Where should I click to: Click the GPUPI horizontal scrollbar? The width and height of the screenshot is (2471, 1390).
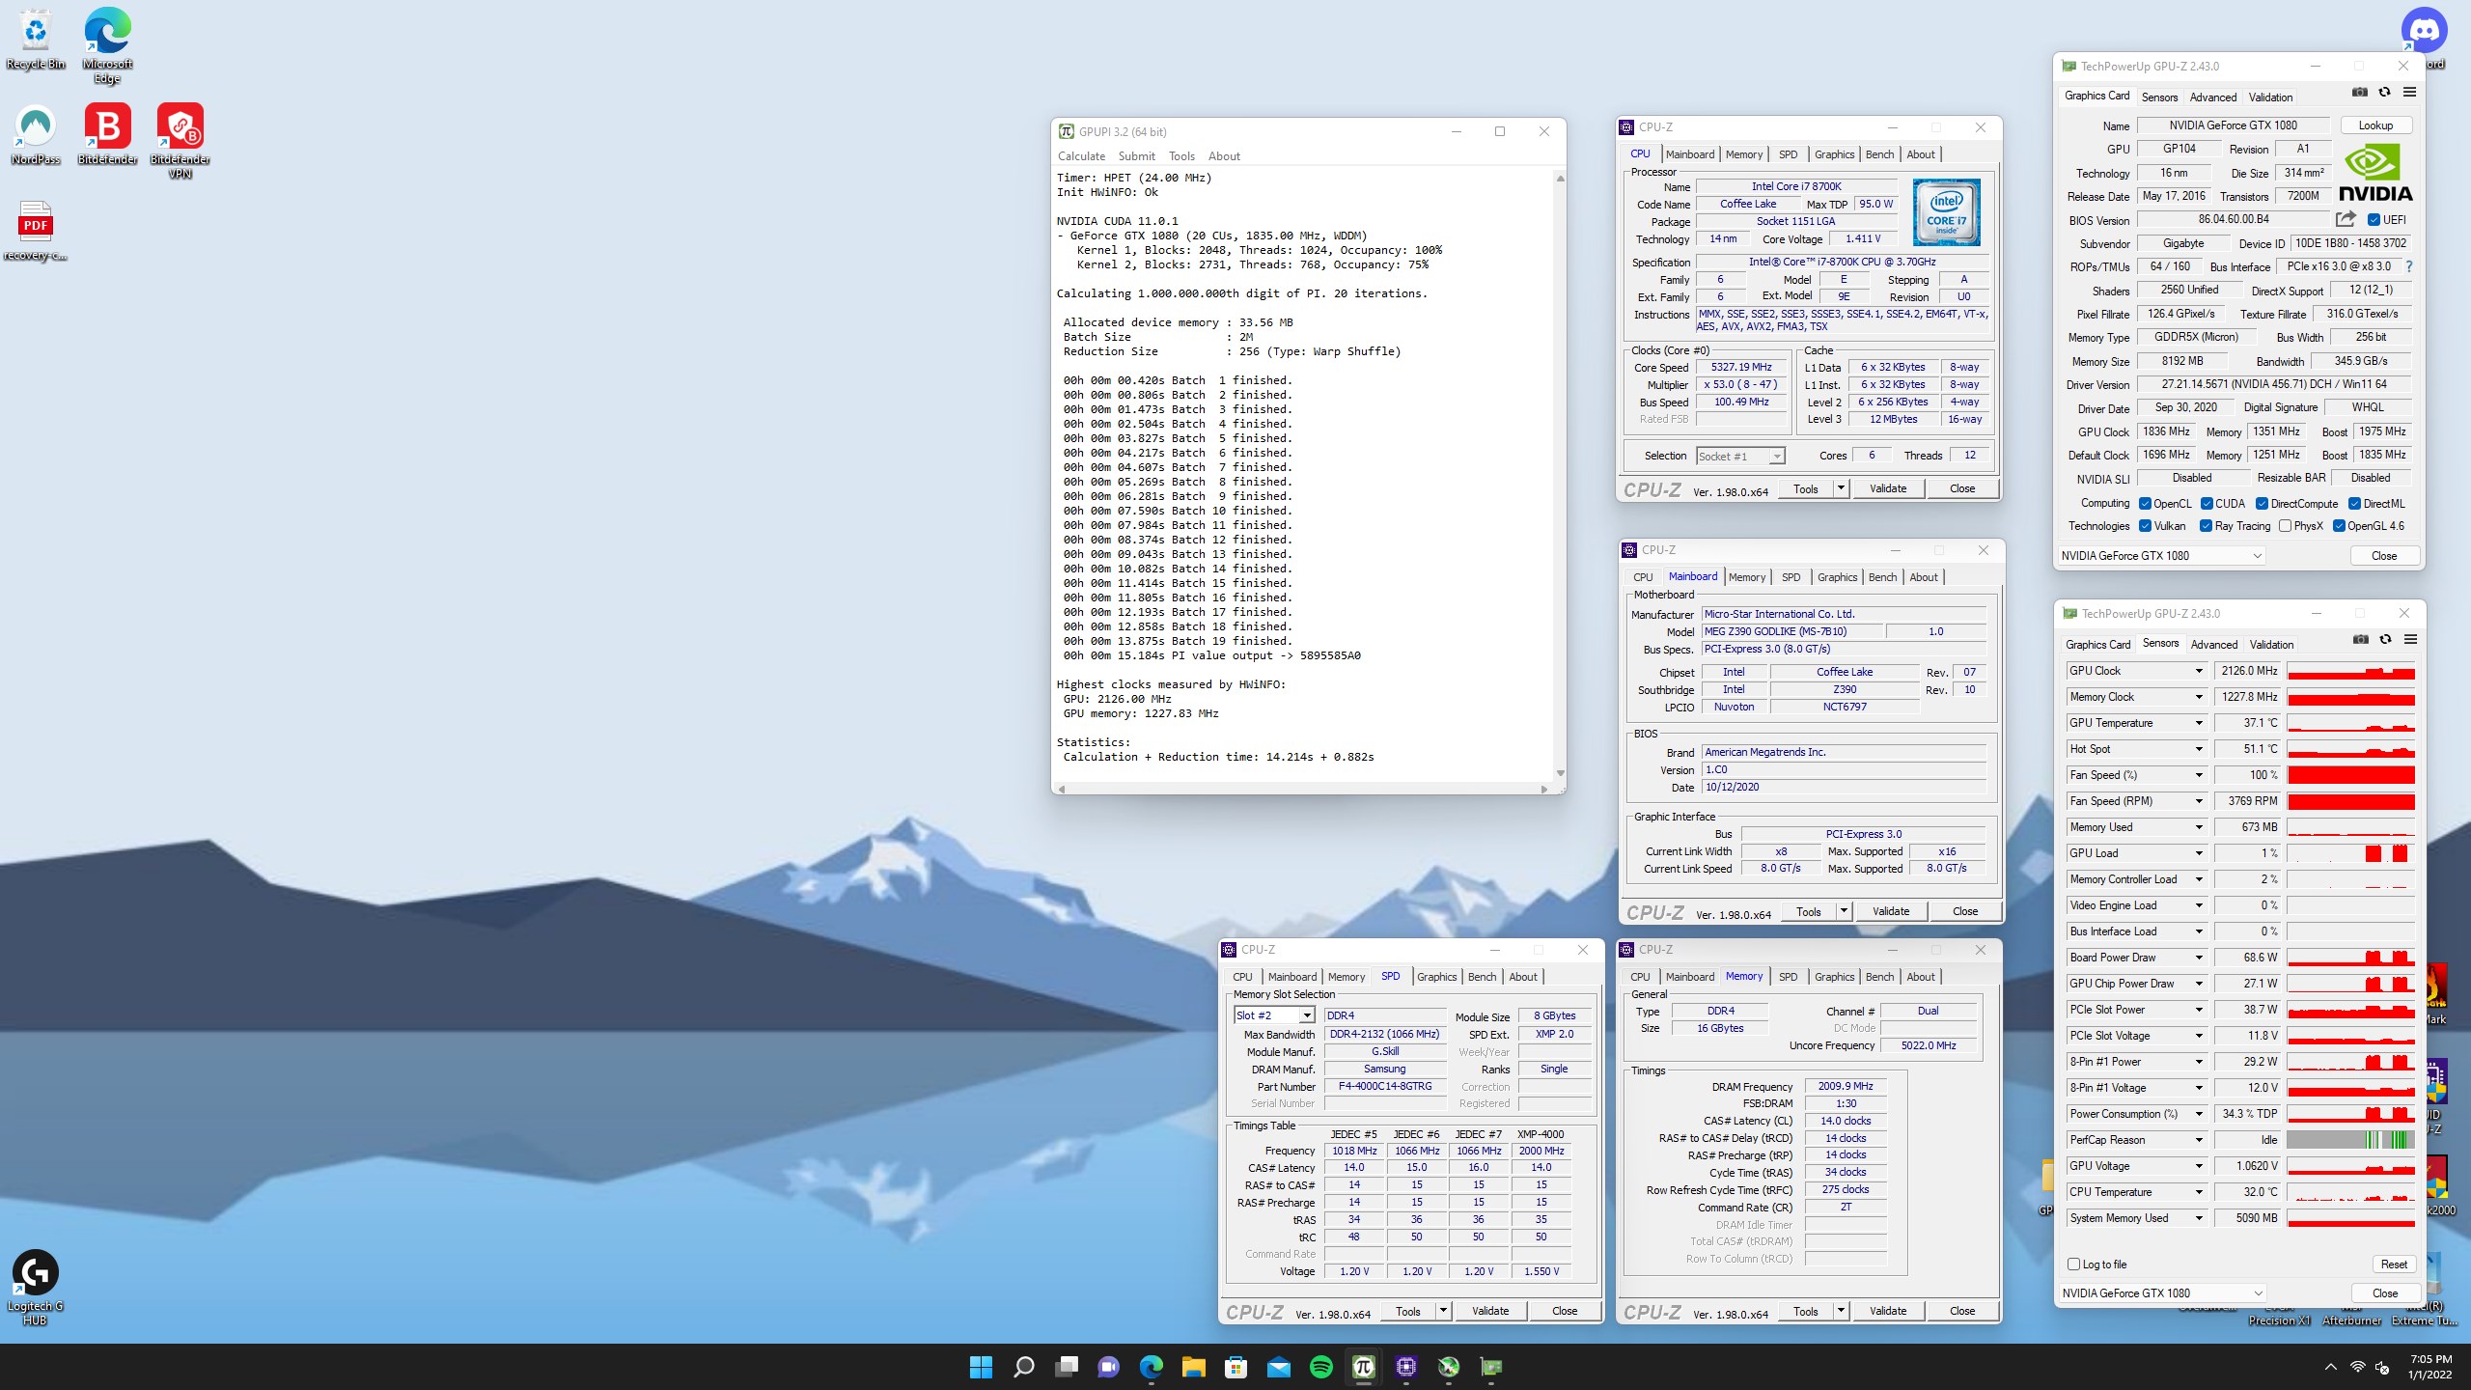tap(1303, 789)
